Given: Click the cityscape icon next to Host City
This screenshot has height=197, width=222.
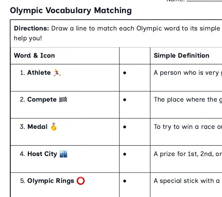Looking at the screenshot, I should click(x=63, y=154).
